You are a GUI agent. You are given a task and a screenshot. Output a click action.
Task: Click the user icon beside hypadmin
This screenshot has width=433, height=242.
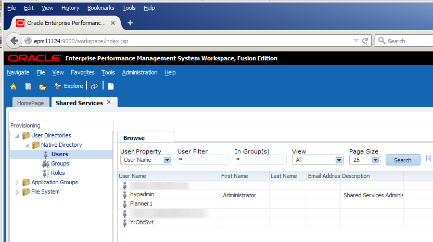pos(124,195)
